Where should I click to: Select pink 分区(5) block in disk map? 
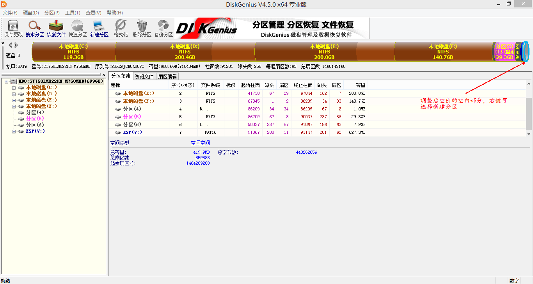click(504, 51)
